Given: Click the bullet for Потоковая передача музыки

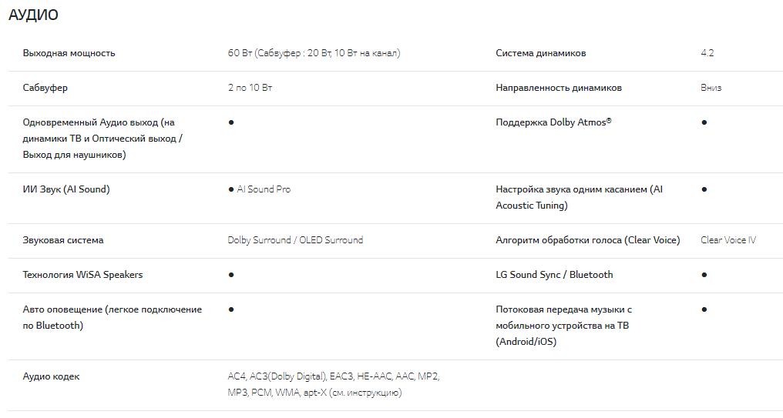Looking at the screenshot, I should pyautogui.click(x=704, y=309).
